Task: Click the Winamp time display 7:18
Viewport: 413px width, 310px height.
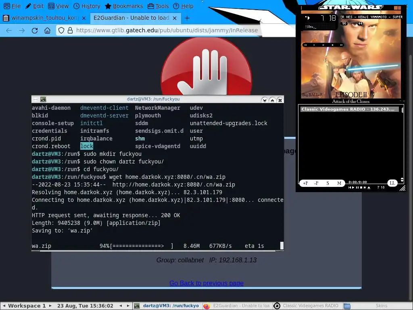Action: coord(328,18)
